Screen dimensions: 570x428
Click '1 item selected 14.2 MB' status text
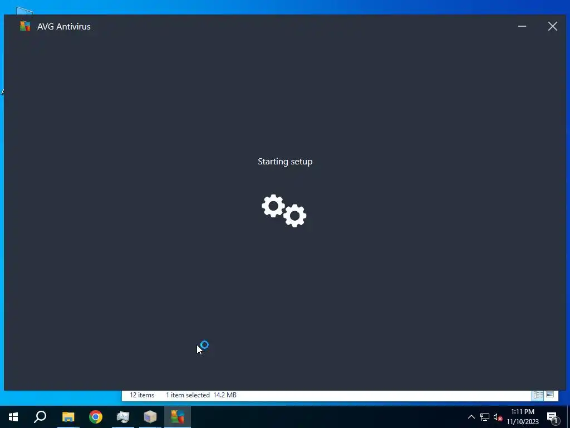[x=201, y=395]
